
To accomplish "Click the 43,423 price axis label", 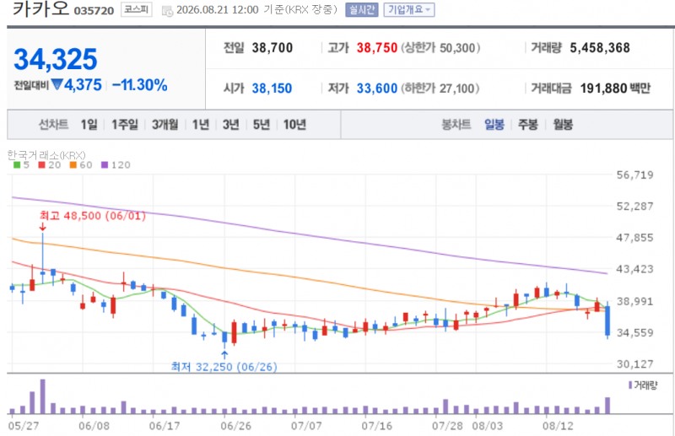I will [635, 269].
